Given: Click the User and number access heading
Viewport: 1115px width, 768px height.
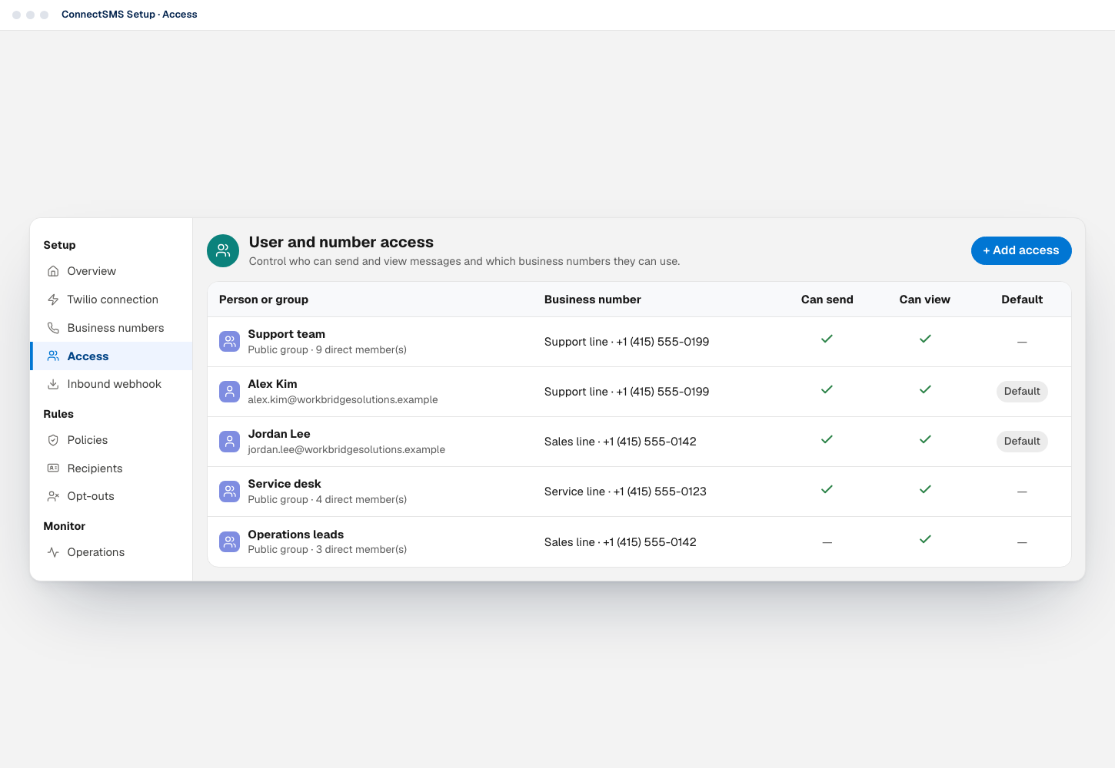Looking at the screenshot, I should pyautogui.click(x=341, y=242).
